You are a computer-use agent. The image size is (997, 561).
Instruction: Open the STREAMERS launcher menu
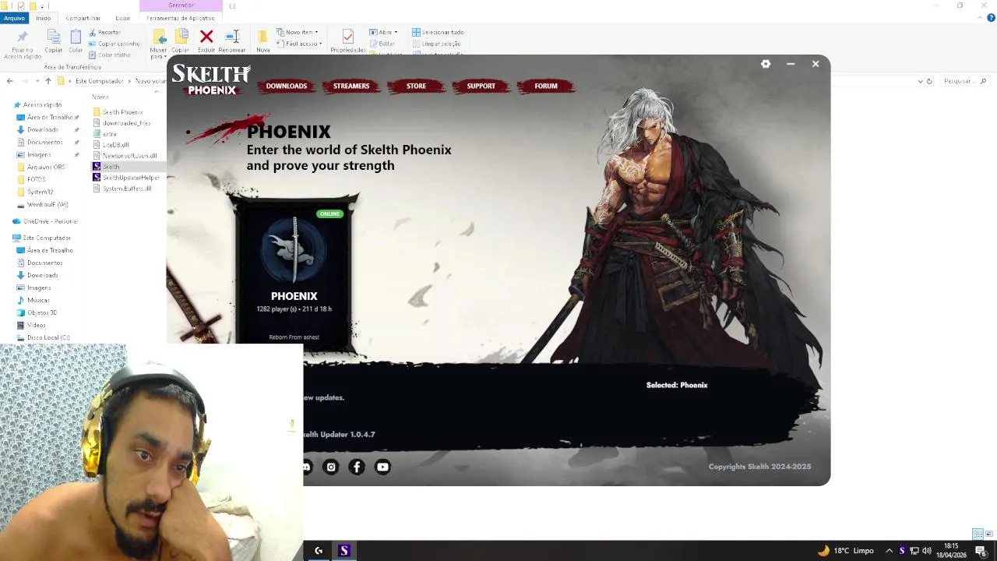(351, 86)
